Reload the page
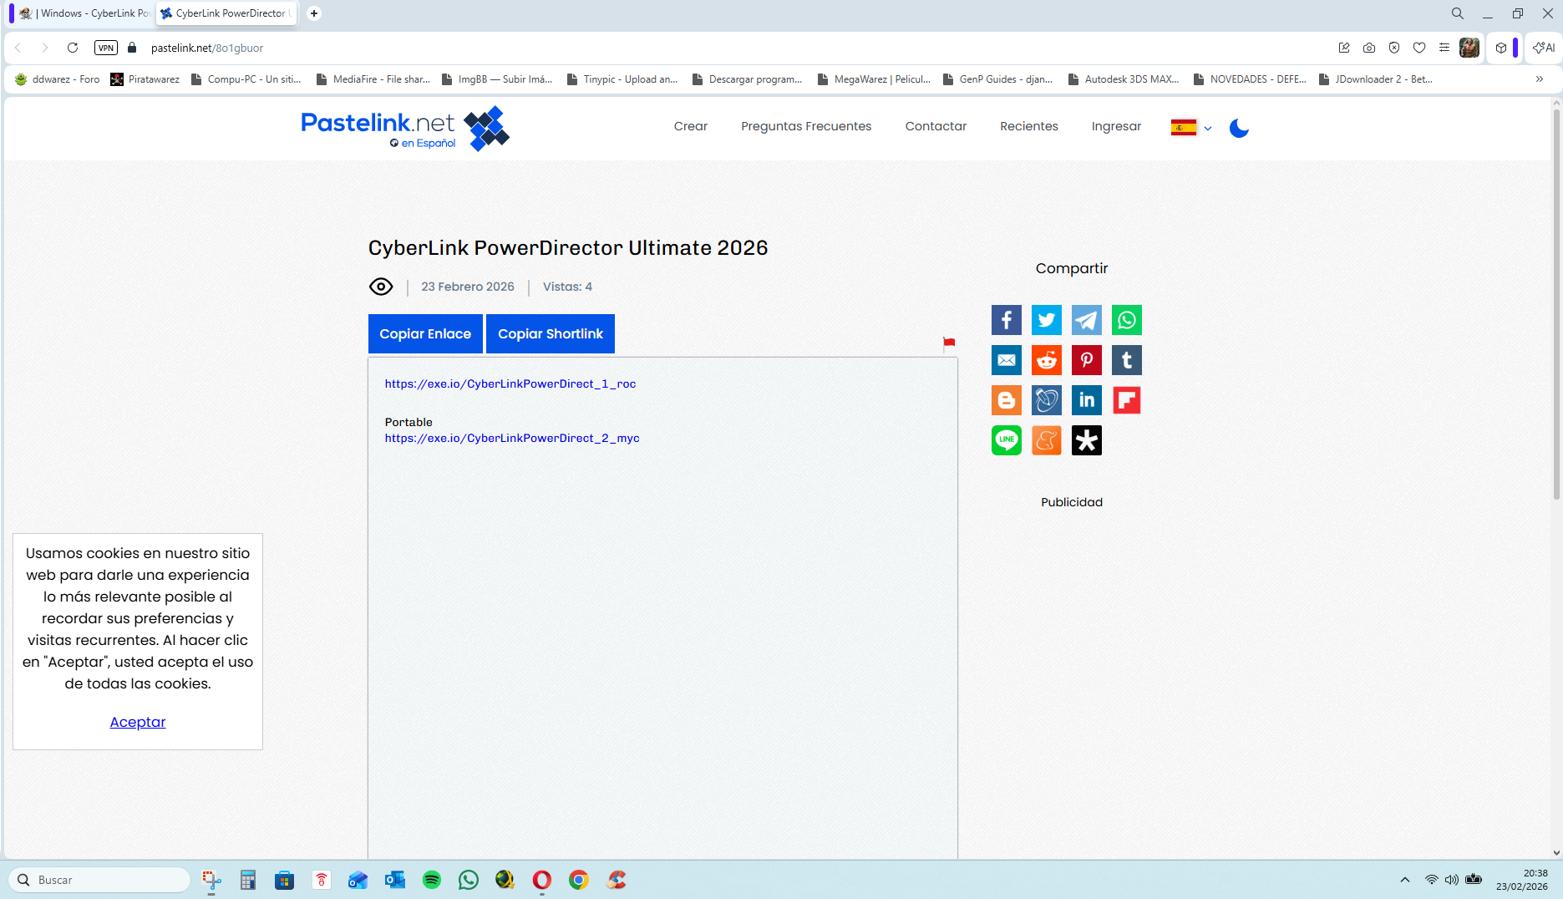 coord(73,48)
